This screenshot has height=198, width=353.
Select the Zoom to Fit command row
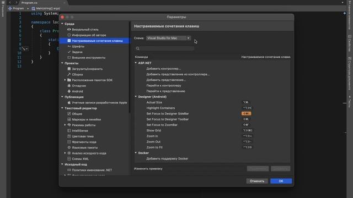[212, 147]
